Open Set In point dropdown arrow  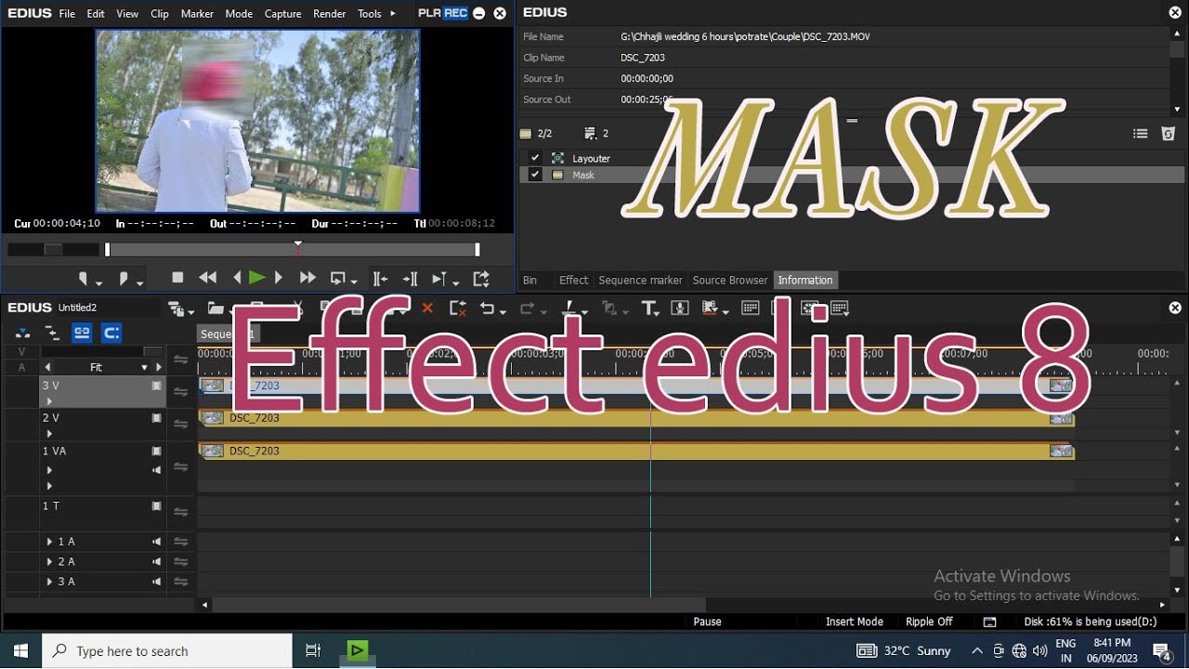pyautogui.click(x=98, y=282)
